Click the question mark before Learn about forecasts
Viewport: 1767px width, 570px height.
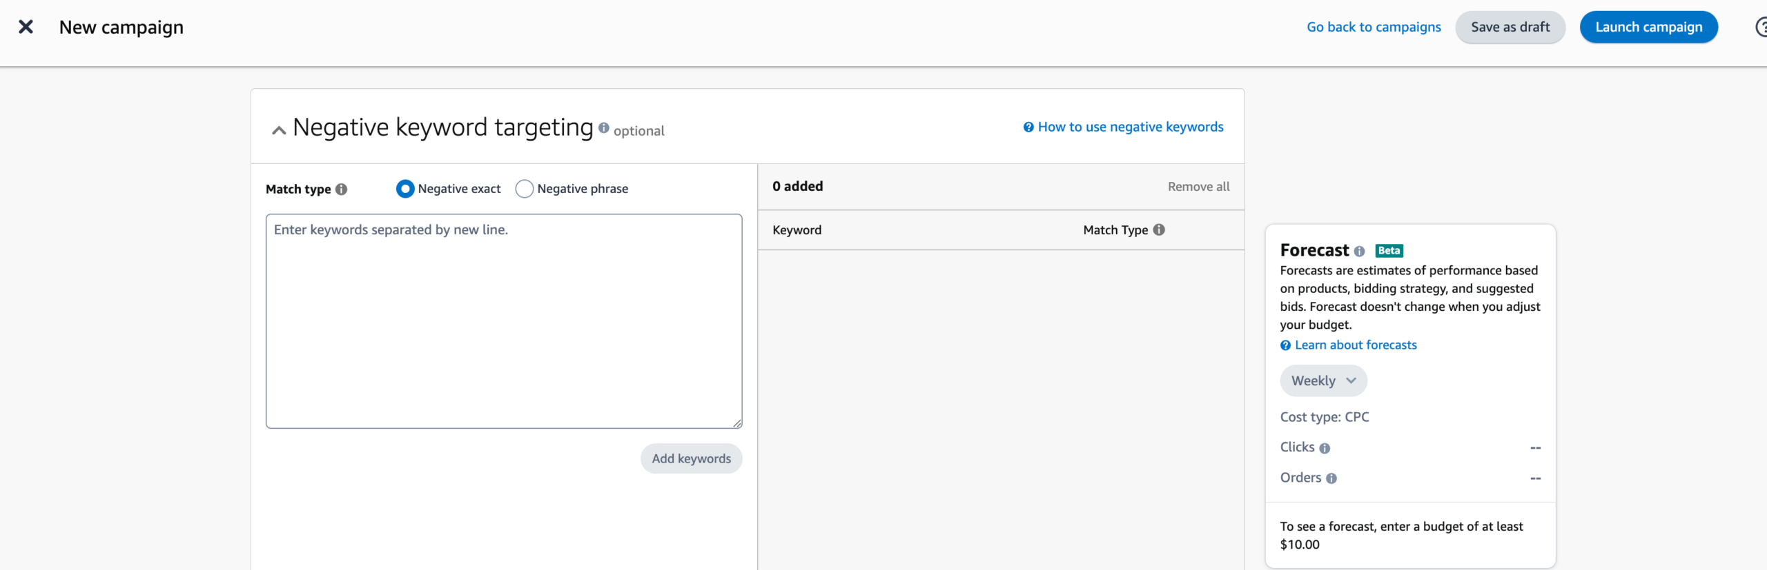(x=1285, y=345)
